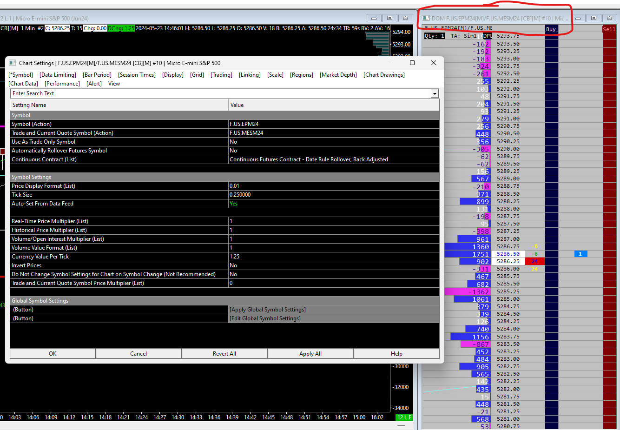Toggle the Invert Prices value
This screenshot has height=430, width=620.
[334, 265]
